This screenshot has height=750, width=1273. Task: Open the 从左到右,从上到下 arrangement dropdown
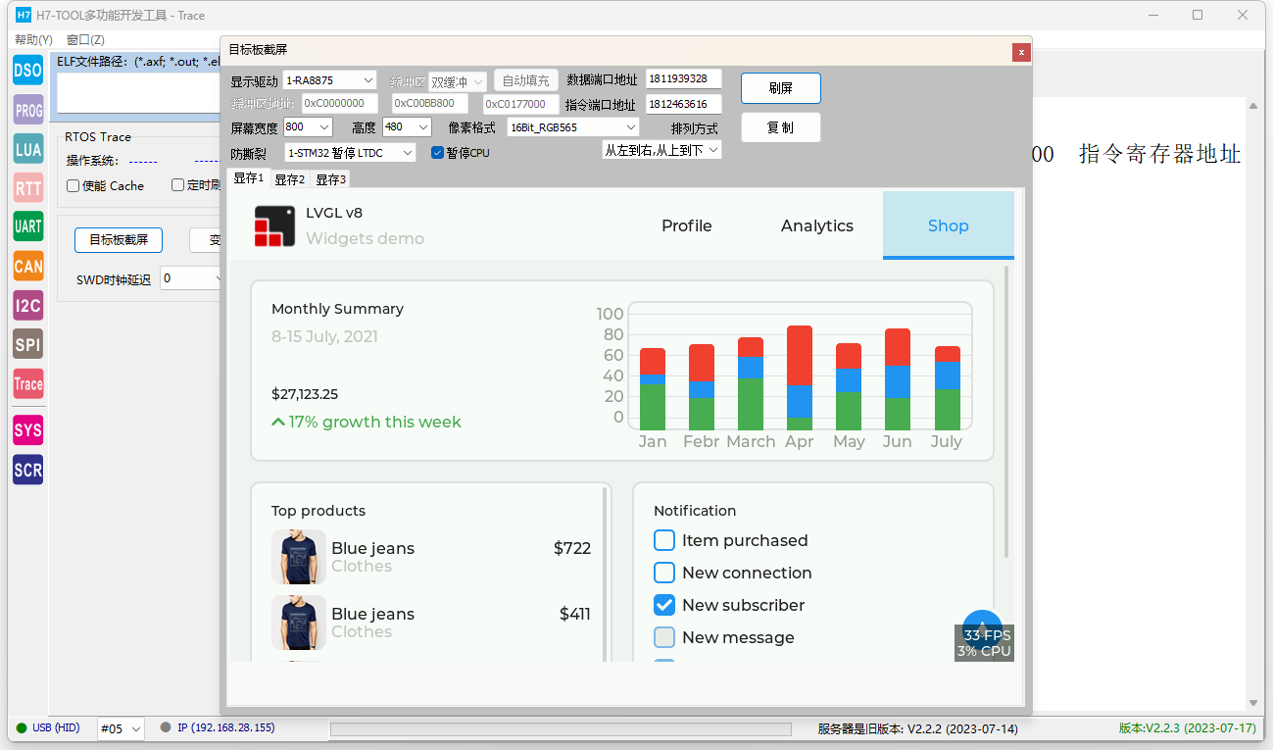coord(661,150)
